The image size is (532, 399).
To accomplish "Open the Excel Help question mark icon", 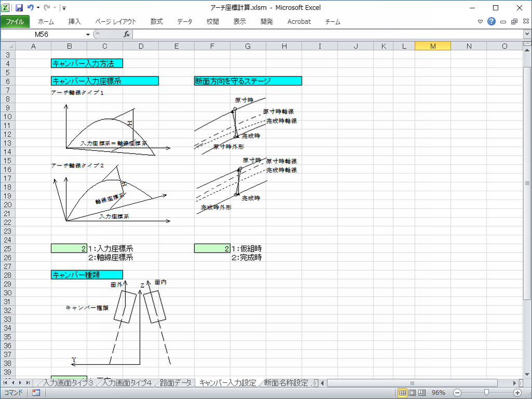I will click(491, 21).
